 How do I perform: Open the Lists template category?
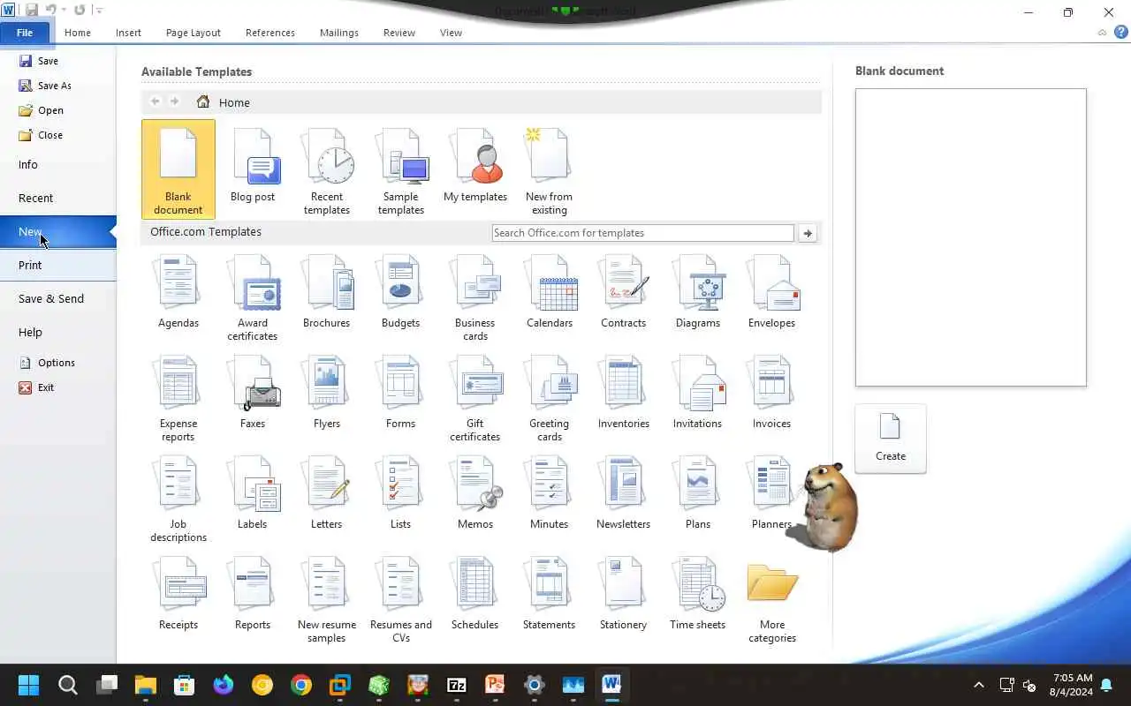401,493
